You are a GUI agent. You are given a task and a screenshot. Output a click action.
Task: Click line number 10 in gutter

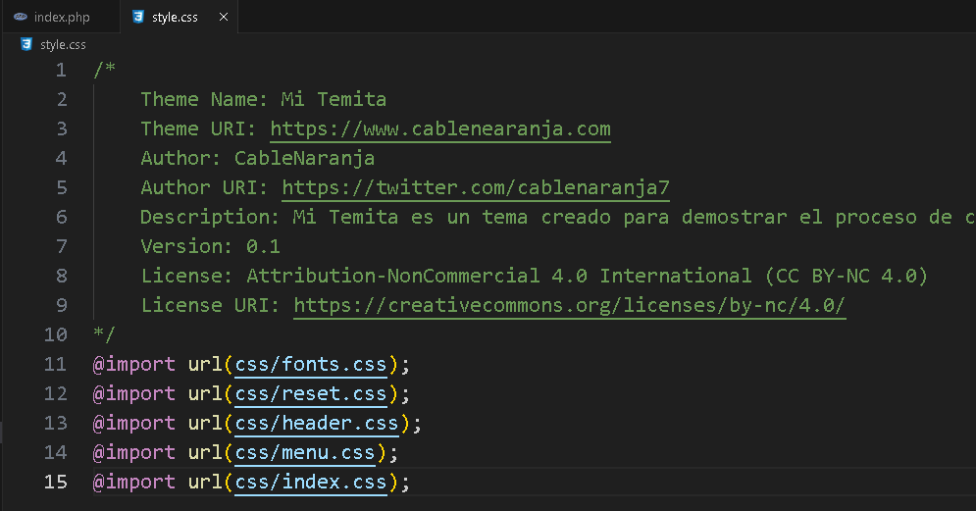(55, 334)
